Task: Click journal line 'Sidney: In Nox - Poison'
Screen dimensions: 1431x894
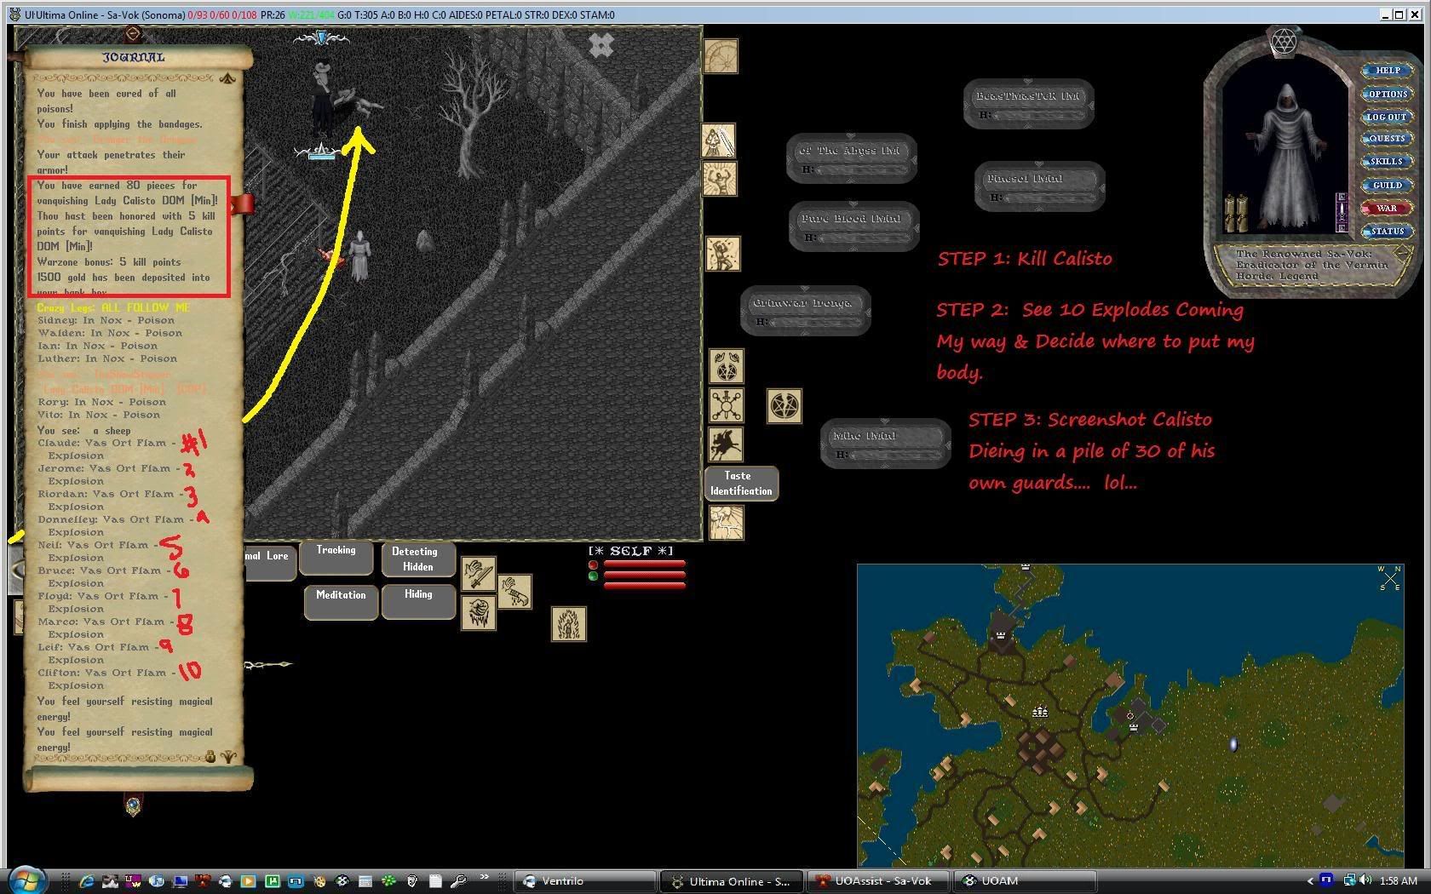Action: tap(106, 320)
